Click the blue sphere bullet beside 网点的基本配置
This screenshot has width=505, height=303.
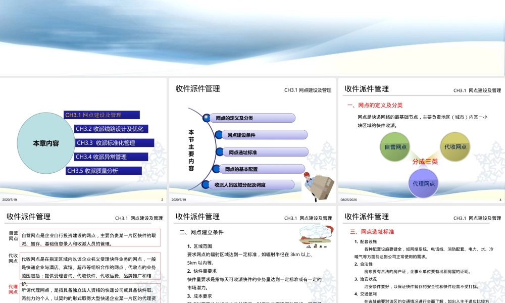pyautogui.click(x=216, y=169)
